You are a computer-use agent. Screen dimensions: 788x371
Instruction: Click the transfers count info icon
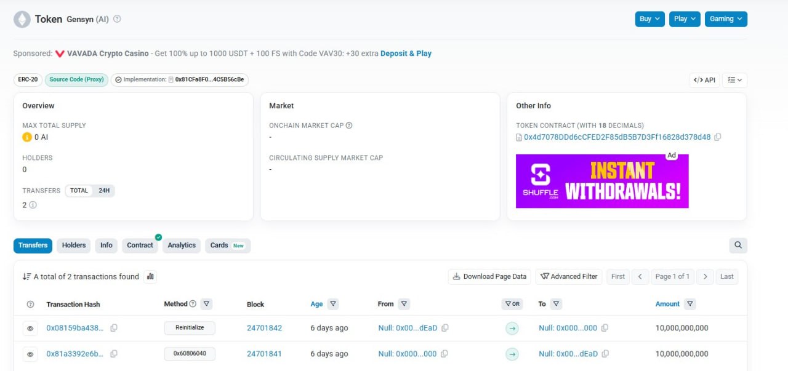pos(33,205)
